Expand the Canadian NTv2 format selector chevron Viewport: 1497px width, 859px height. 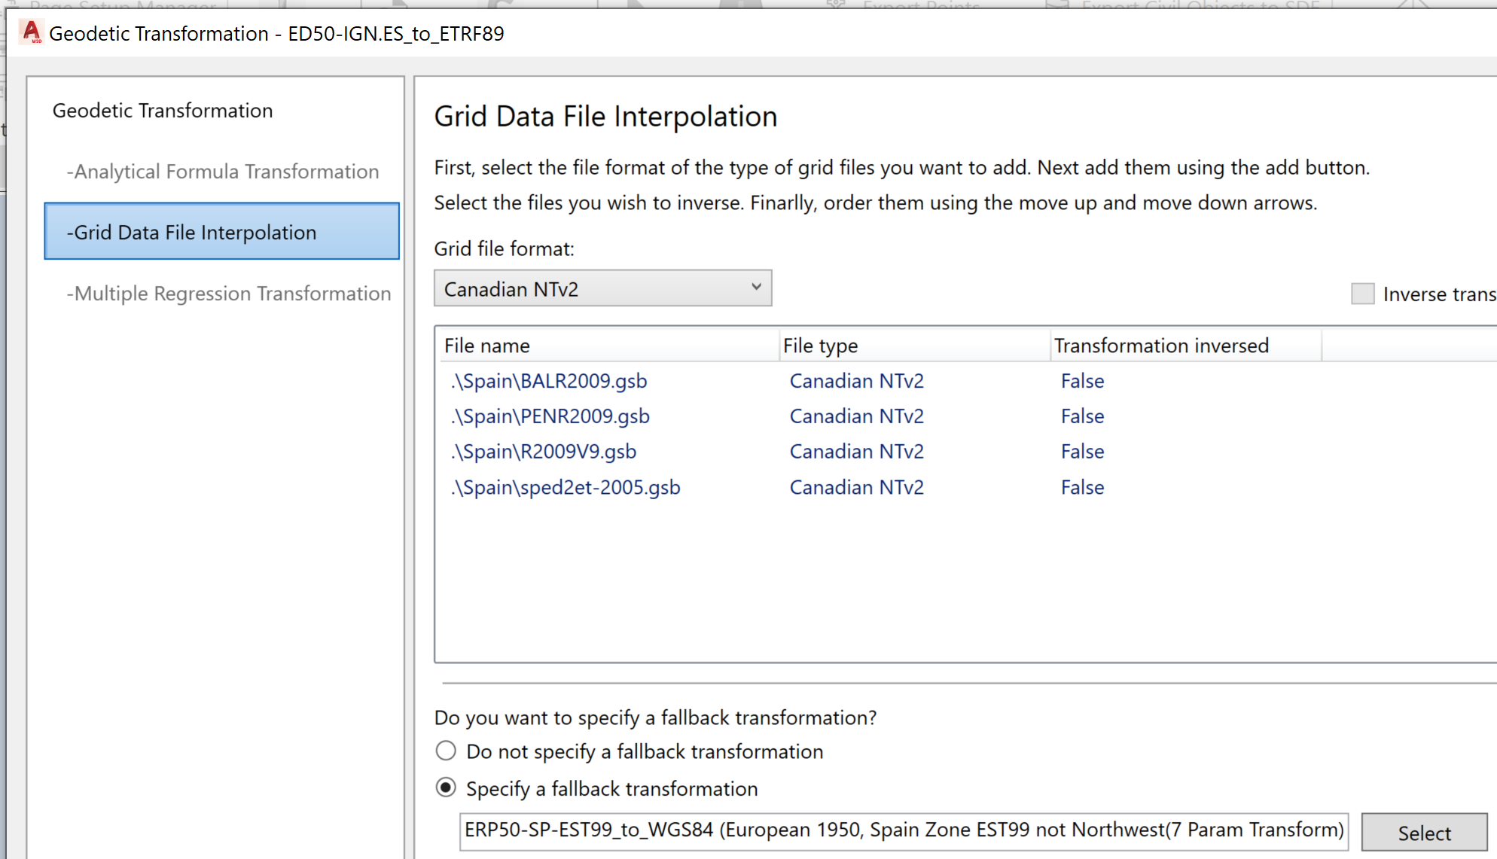(756, 288)
